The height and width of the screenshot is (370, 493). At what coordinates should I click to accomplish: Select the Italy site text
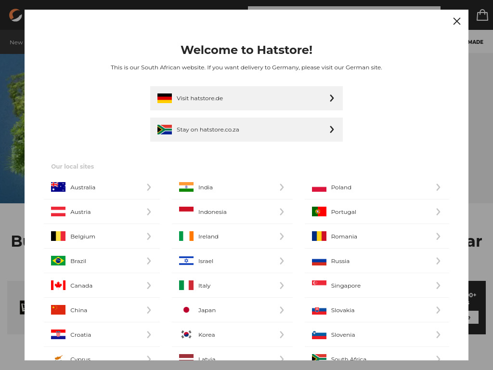click(204, 286)
